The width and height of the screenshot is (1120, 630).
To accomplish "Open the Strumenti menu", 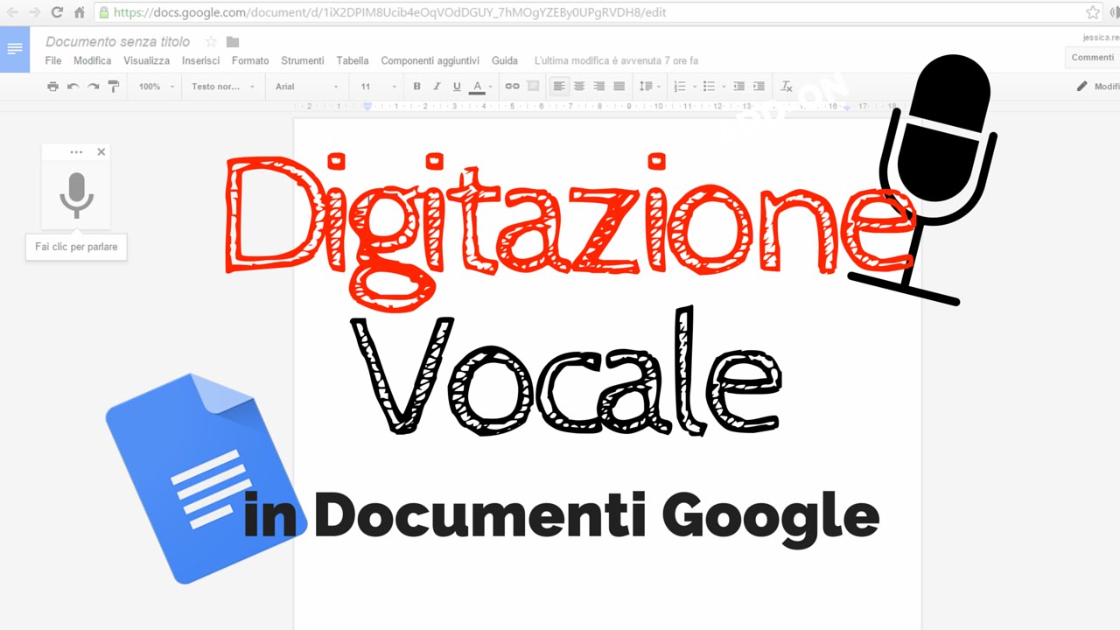I will coord(303,61).
